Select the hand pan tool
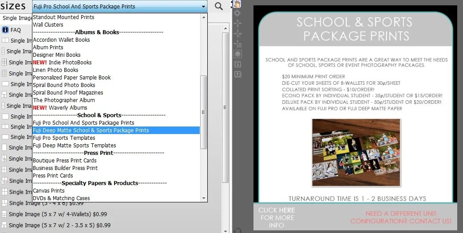Screen dimensions: 463x233 click(237, 4)
